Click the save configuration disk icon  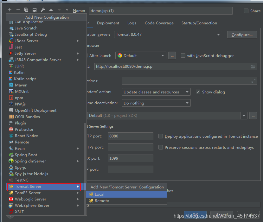[35, 10]
